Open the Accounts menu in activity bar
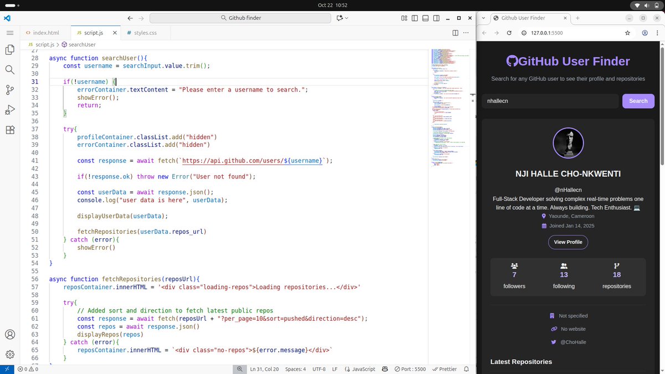 9,335
